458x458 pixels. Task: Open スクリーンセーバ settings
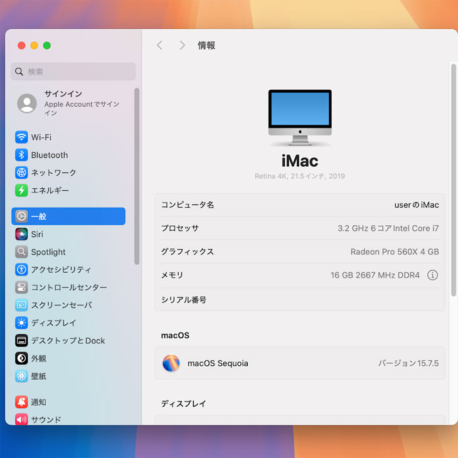(61, 305)
